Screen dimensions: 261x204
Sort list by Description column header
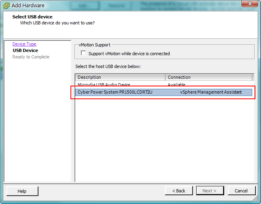120,77
